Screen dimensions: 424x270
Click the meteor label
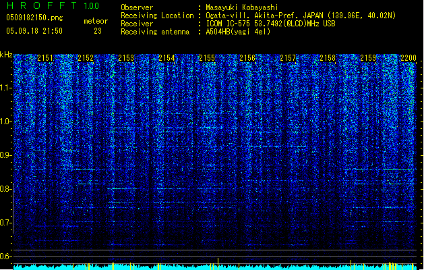pos(96,21)
